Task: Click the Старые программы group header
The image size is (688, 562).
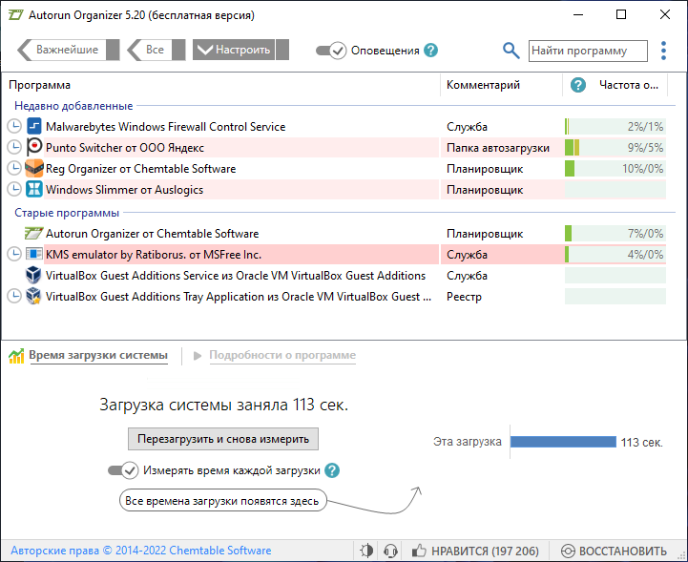Action: 67,213
